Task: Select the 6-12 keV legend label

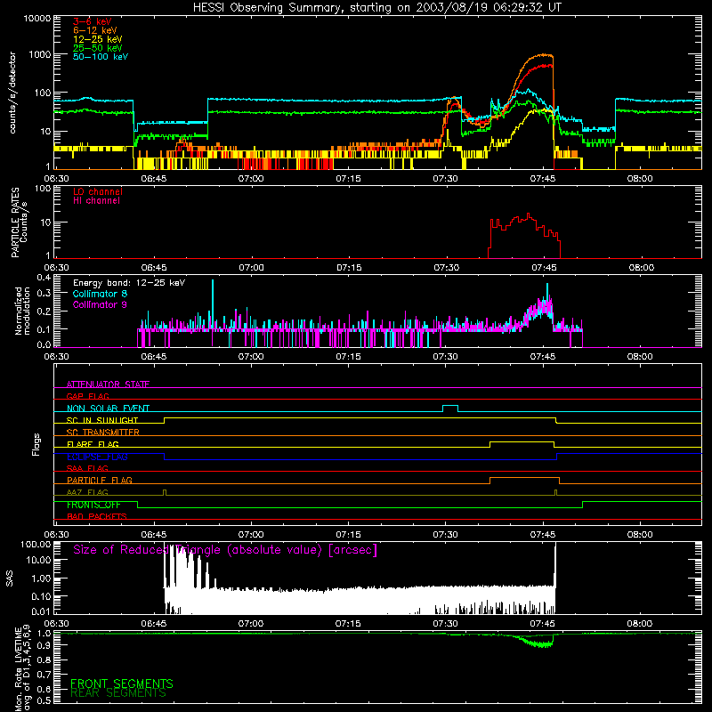Action: pos(95,30)
